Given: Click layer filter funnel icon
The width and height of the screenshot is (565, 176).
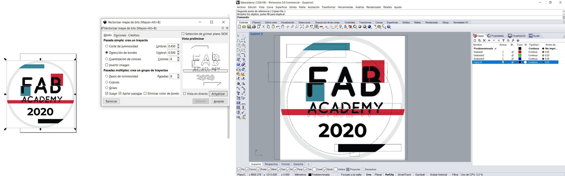Looking at the screenshot, I should 503,40.
